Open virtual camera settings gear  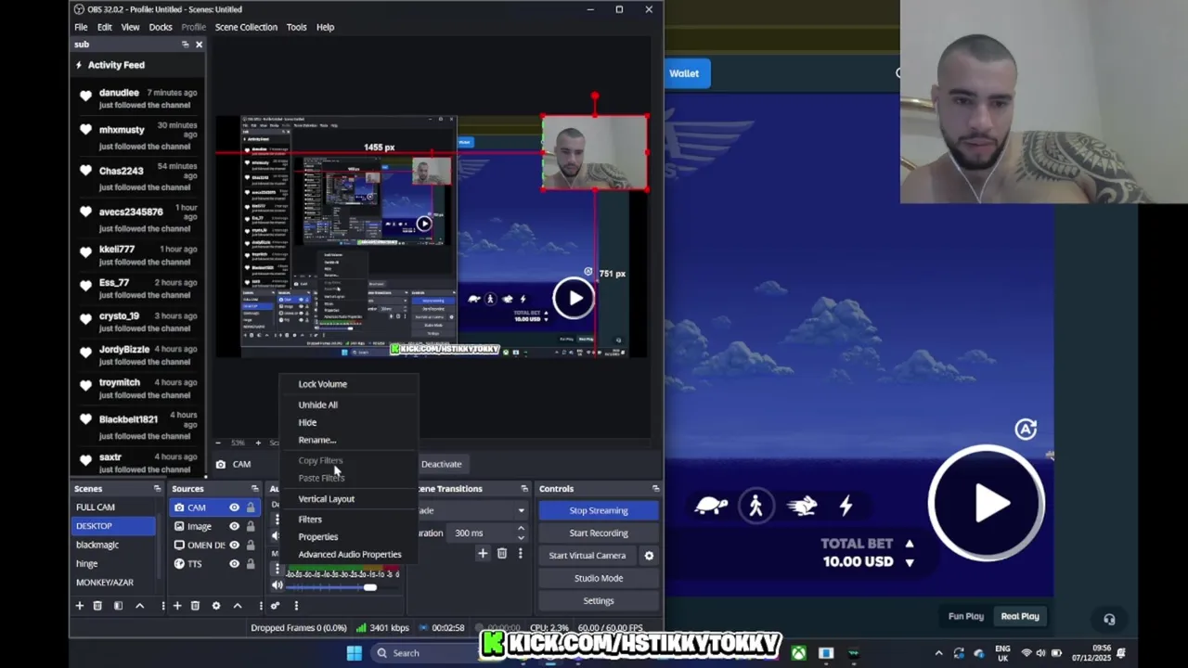[649, 556]
